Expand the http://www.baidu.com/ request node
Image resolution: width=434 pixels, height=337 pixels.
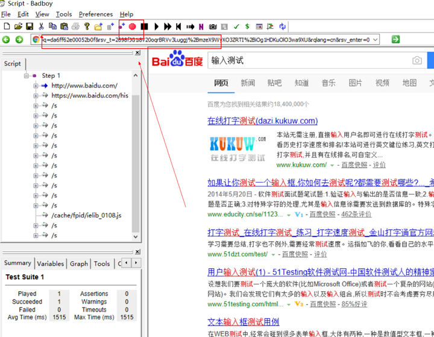pos(36,86)
